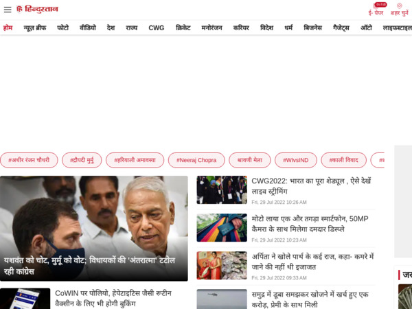Click the Rahul Gandhi lead story image
412x309 pixels.
pyautogui.click(x=93, y=220)
